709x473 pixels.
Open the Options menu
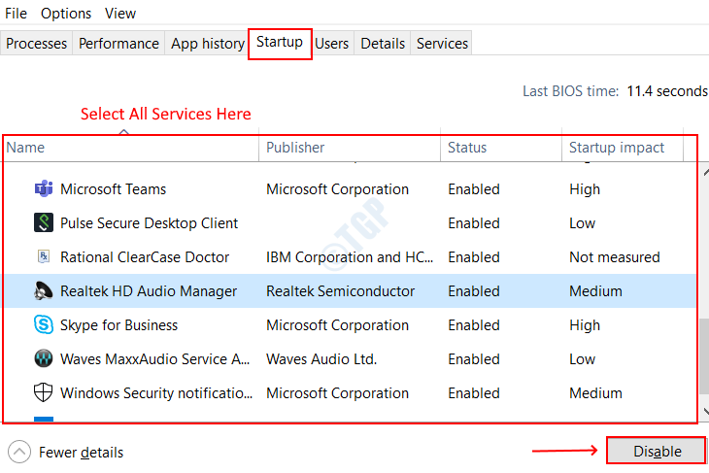point(66,14)
